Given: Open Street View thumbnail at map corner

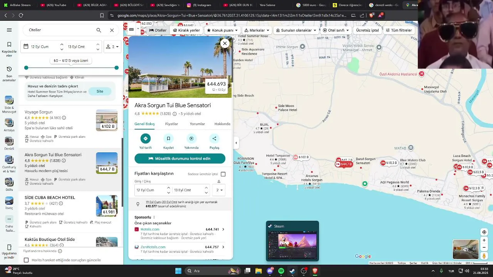Looking at the screenshot, I should [x=466, y=249].
